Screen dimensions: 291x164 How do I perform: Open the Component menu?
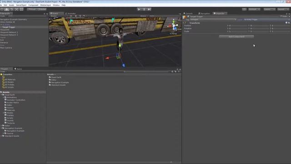[33, 5]
